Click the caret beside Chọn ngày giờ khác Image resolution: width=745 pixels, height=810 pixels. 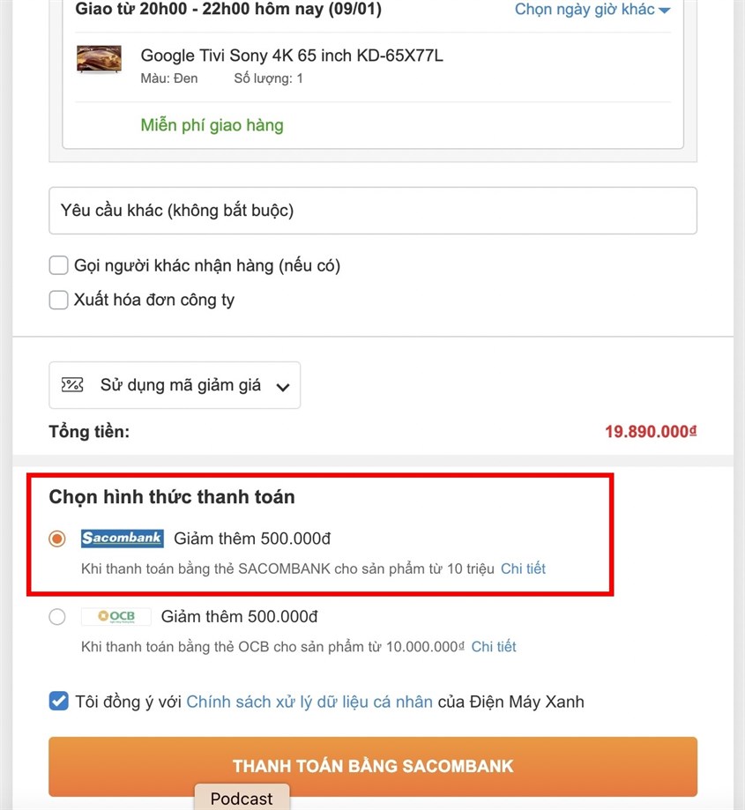pyautogui.click(x=665, y=11)
